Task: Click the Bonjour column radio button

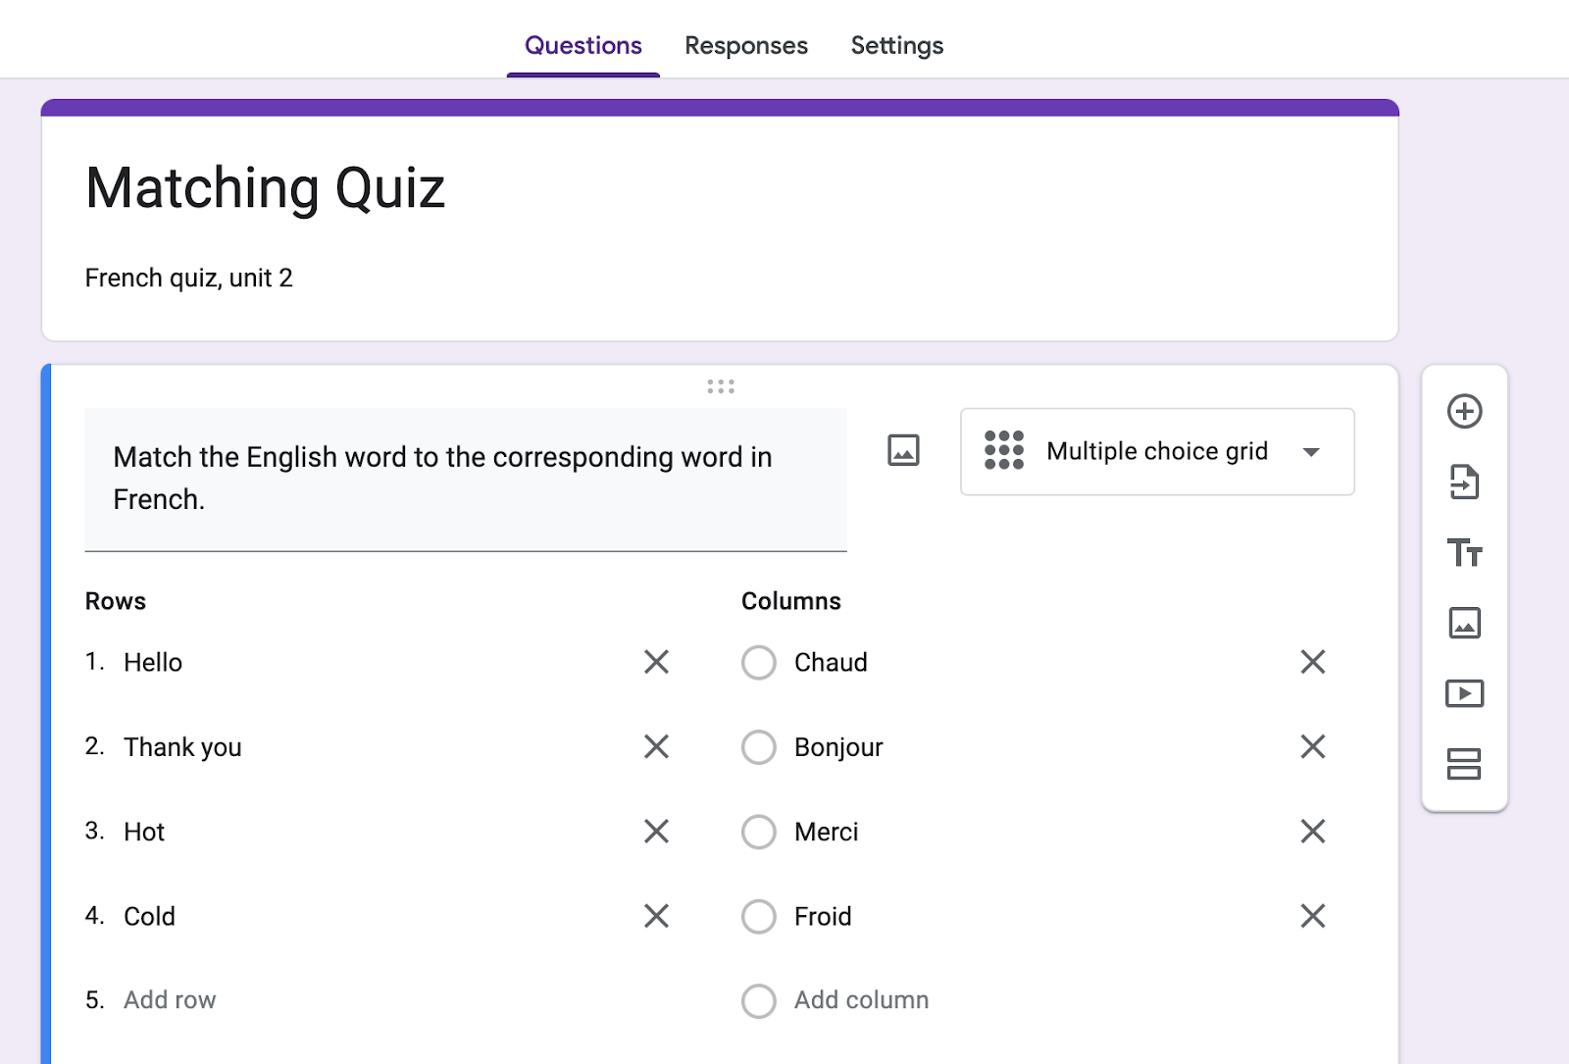Action: click(x=758, y=747)
